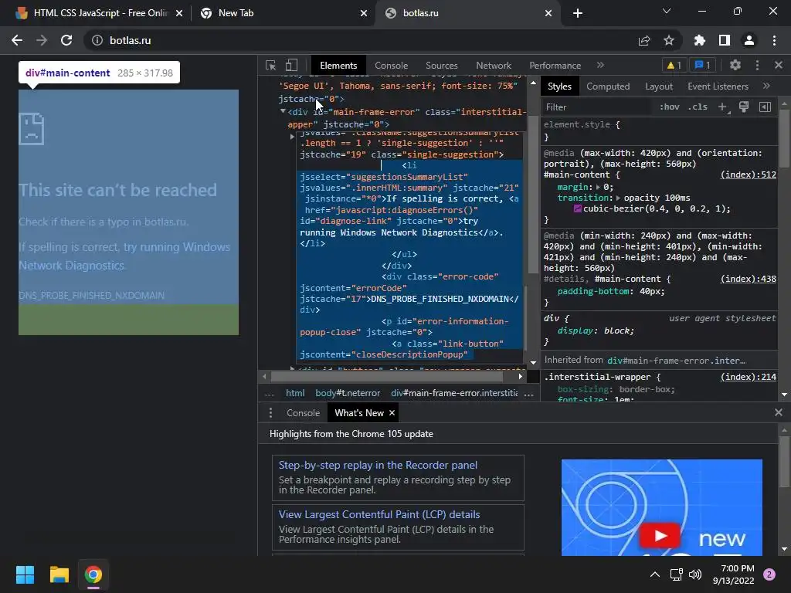Open the Performance panel tab
This screenshot has height=593, width=791.
coord(555,66)
